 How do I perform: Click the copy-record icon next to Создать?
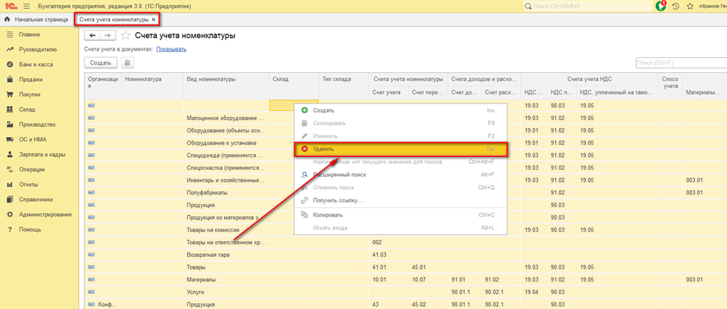[x=127, y=63]
